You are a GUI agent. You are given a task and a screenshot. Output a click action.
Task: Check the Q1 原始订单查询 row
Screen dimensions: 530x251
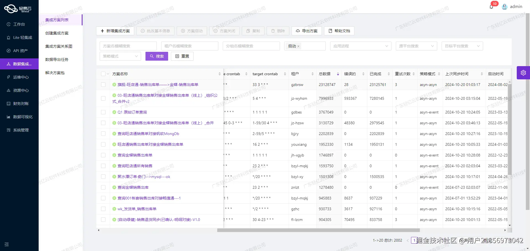tap(103, 112)
